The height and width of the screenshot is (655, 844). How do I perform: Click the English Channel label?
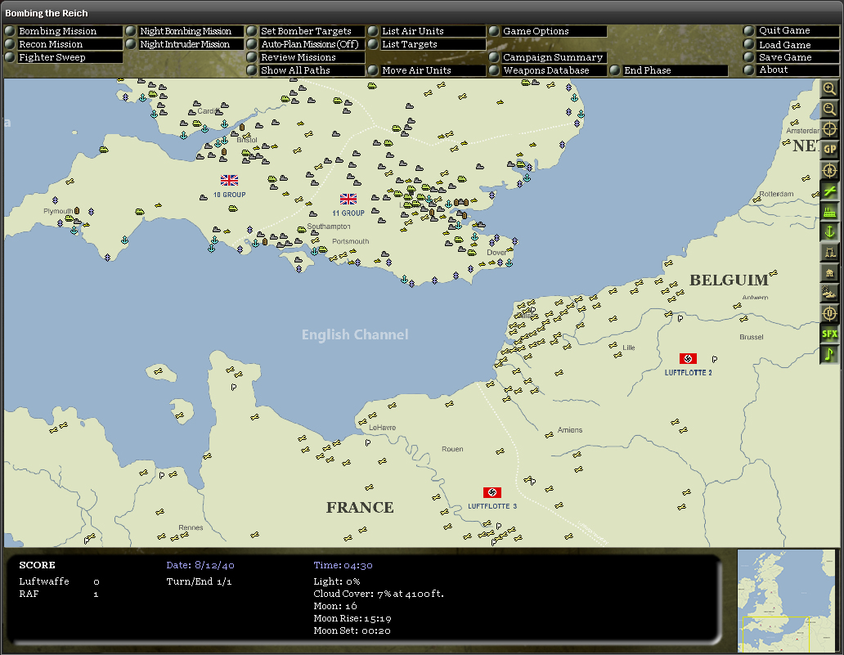355,334
